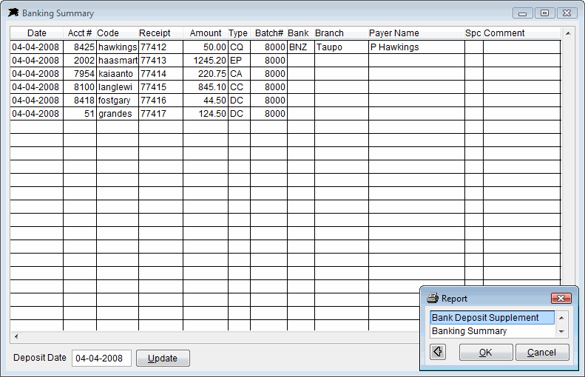The width and height of the screenshot is (585, 377).
Task: Click the Payer Name column header
Action: 416,33
